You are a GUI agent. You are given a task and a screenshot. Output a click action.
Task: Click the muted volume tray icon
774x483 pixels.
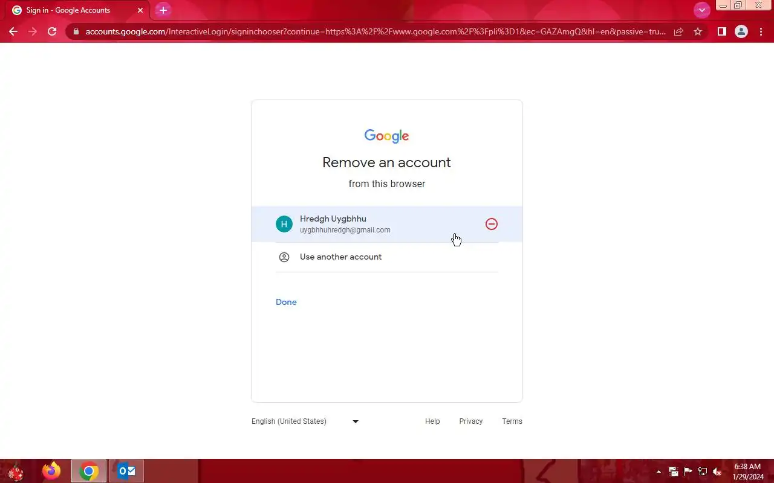tap(717, 472)
